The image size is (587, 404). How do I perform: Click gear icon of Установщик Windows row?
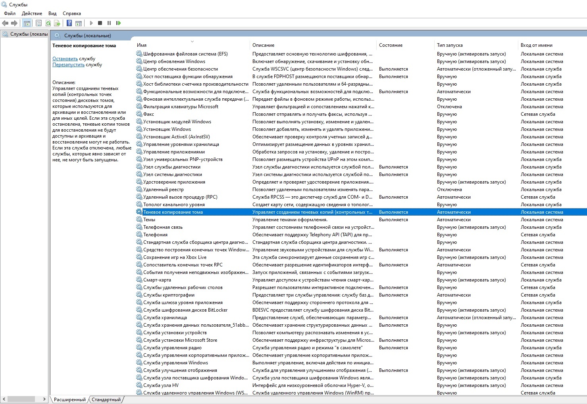point(139,129)
